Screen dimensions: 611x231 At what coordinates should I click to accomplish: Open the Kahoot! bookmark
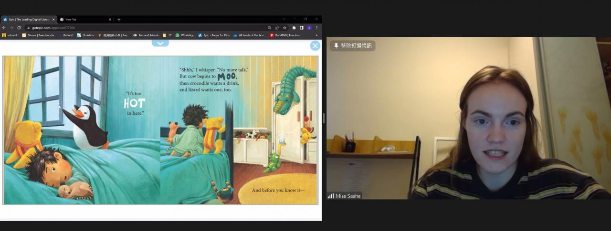pos(65,35)
